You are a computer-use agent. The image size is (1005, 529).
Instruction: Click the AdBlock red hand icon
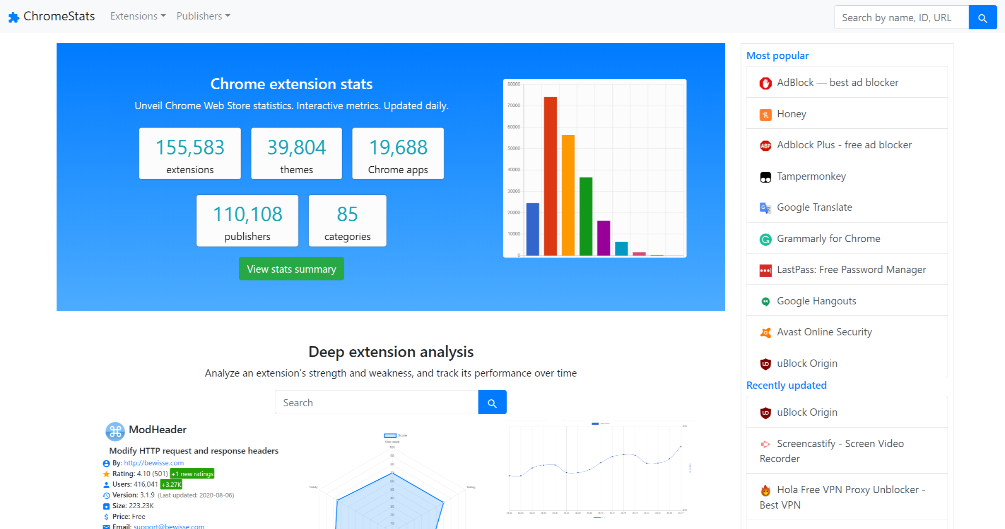[x=765, y=83]
